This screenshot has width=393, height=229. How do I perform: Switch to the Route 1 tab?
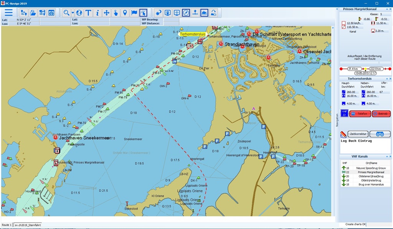point(7,225)
